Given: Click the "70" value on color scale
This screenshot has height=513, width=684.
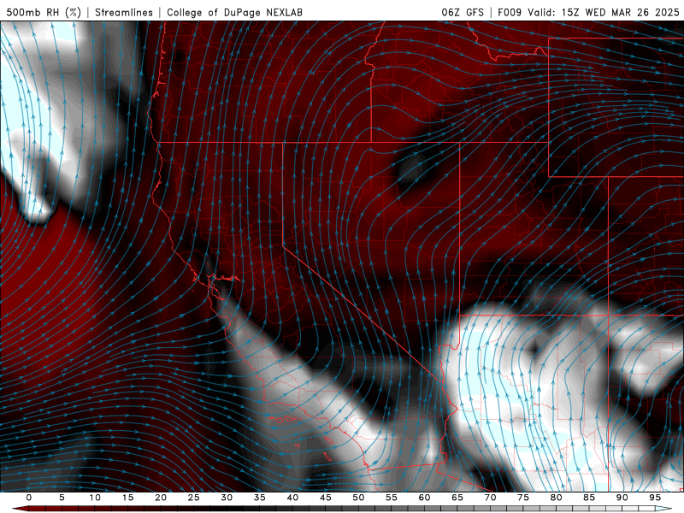Looking at the screenshot, I should point(490,498).
